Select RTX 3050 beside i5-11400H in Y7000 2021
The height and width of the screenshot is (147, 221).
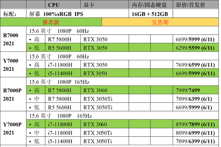(x=95, y=73)
